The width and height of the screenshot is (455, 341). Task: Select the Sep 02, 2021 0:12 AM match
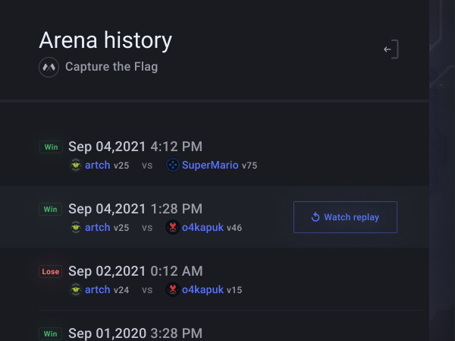coord(135,271)
